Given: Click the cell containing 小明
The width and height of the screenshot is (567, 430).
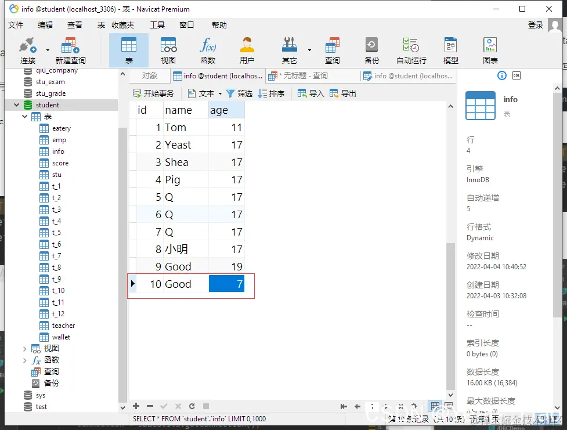Looking at the screenshot, I should point(186,249).
